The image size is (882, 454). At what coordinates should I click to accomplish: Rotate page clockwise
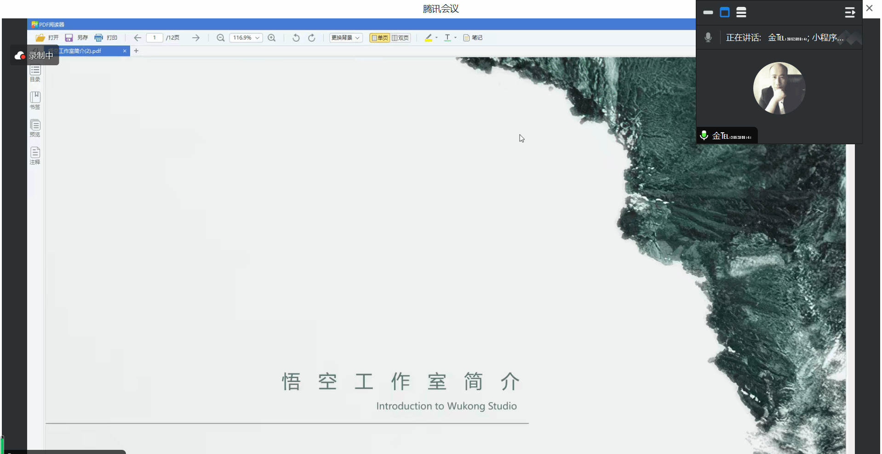click(312, 38)
